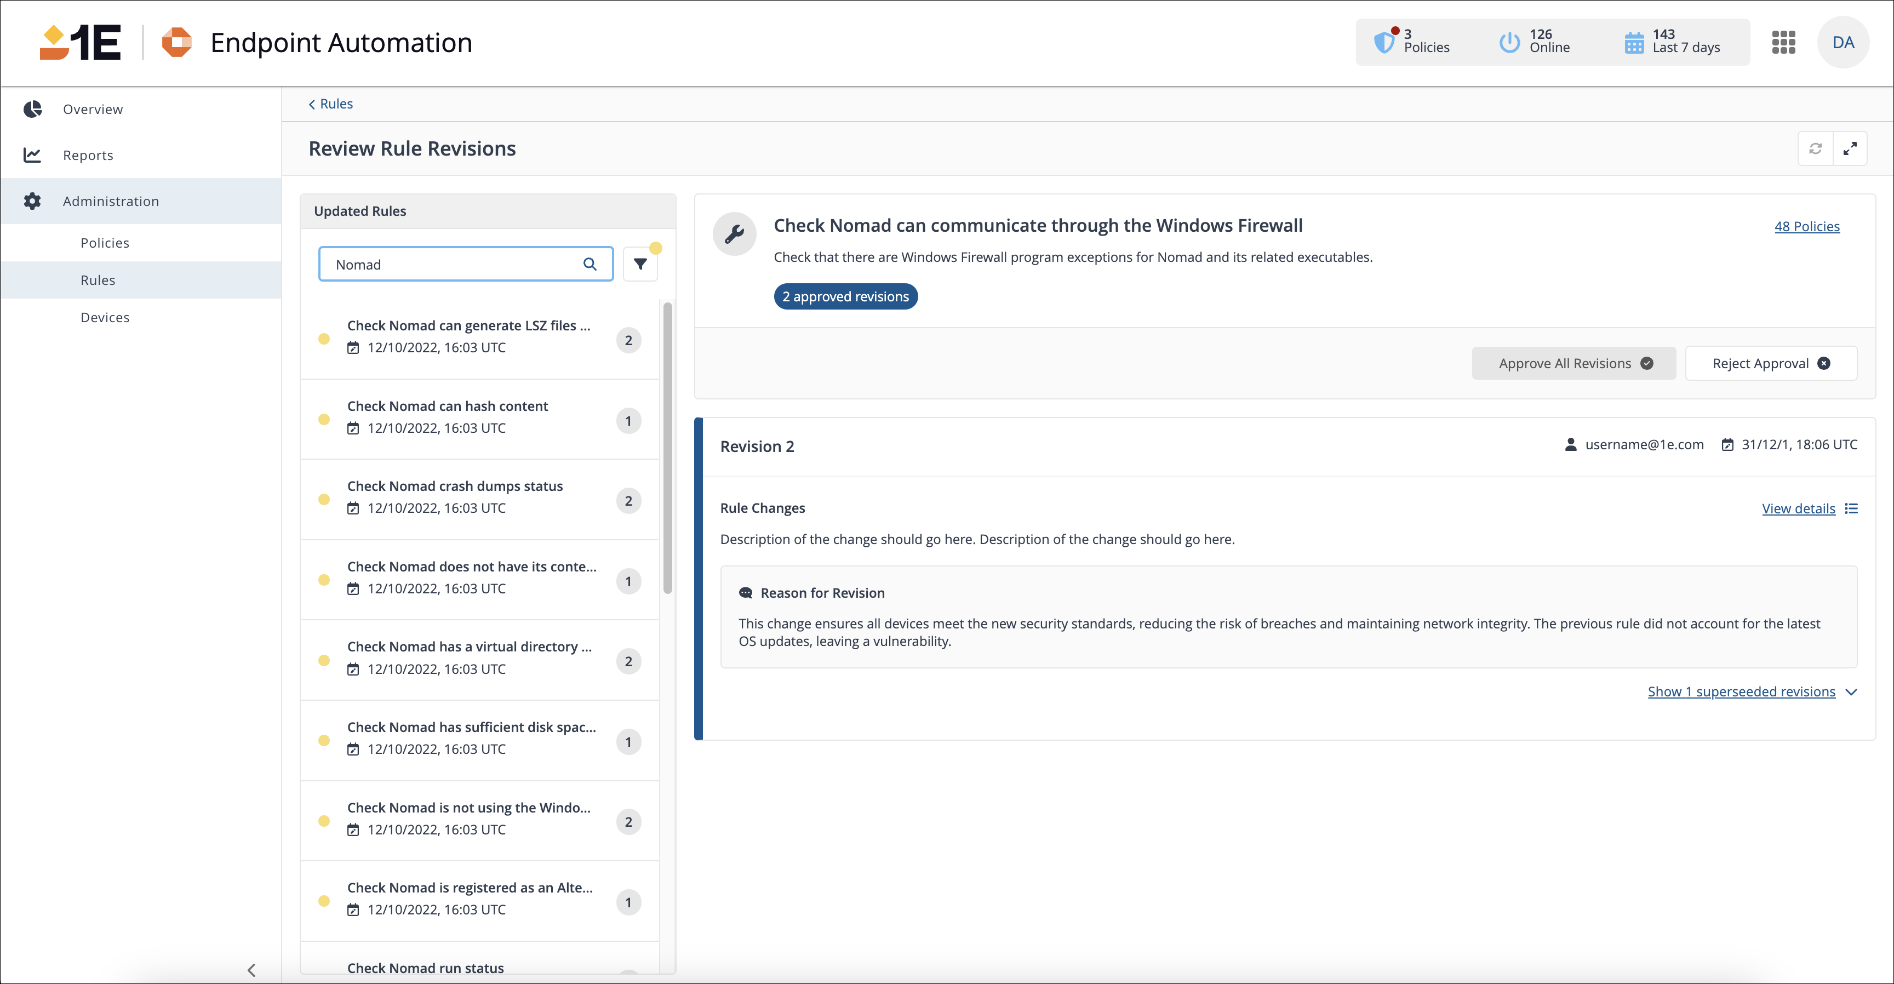The image size is (1894, 984).
Task: Click the Policies shield status icon
Action: coord(1384,42)
